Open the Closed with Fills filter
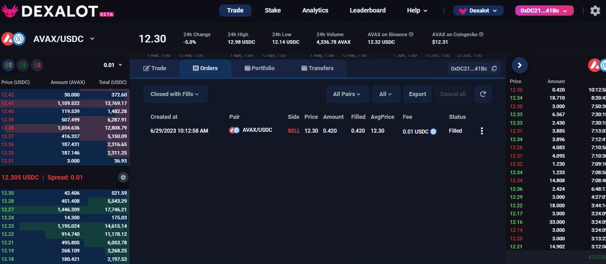The image size is (606, 264). click(x=175, y=94)
